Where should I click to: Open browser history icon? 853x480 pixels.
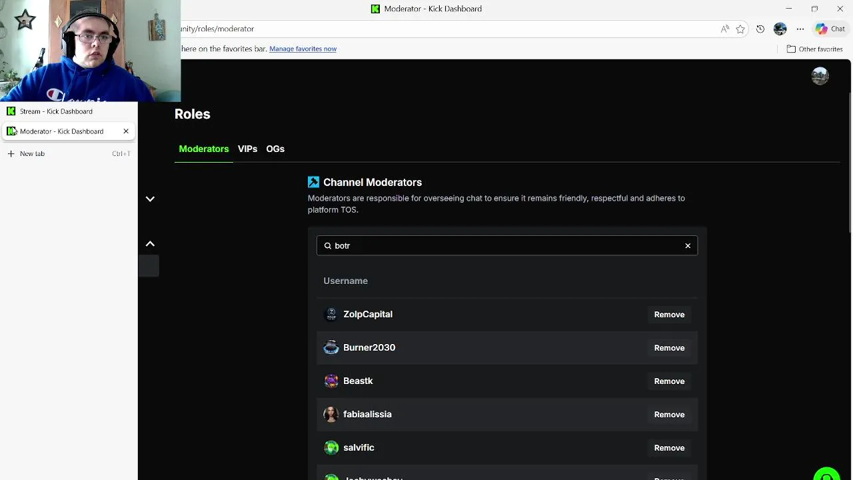click(760, 29)
